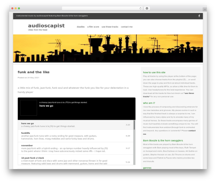Click 'here we go' title in player
216x182 pixels.
[x=46, y=106]
